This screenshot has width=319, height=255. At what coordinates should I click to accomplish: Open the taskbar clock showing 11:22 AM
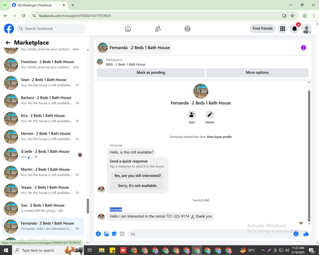[298, 250]
